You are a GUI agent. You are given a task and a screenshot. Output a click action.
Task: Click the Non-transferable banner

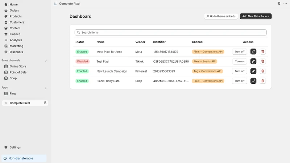click(24, 158)
